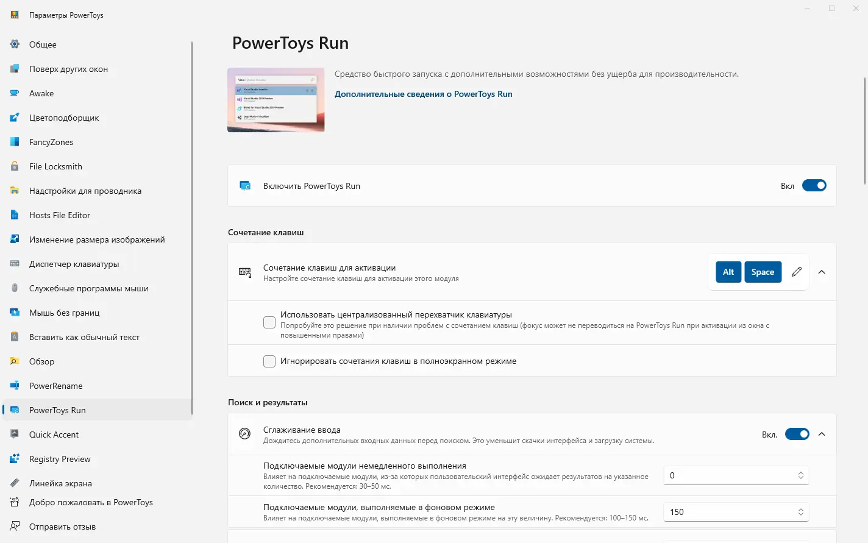This screenshot has width=868, height=543.
Task: Click Подключаемые модули, выполняемые в фоновом режиме label
Action: tap(379, 507)
